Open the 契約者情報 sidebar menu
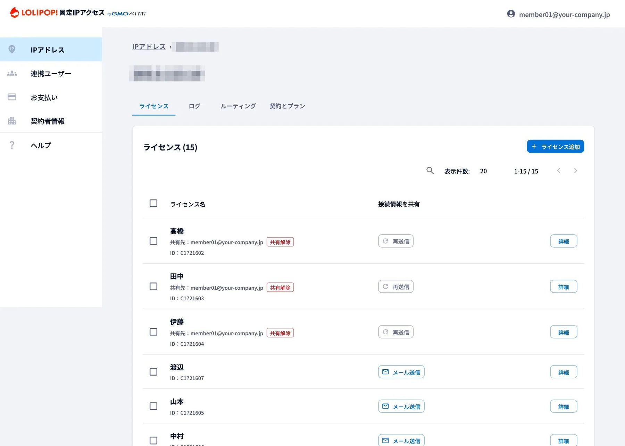 pos(51,121)
